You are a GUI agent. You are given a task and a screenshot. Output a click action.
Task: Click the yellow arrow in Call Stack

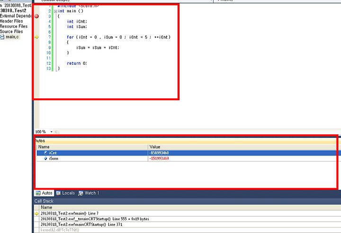tap(36, 214)
